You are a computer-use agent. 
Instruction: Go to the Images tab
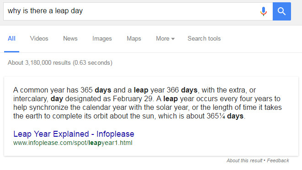click(102, 39)
